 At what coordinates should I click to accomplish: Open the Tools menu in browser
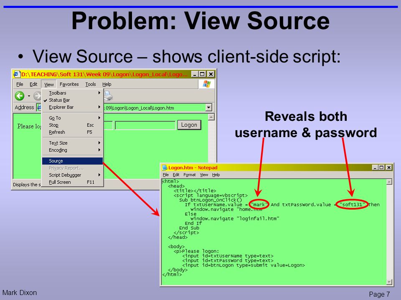[91, 84]
